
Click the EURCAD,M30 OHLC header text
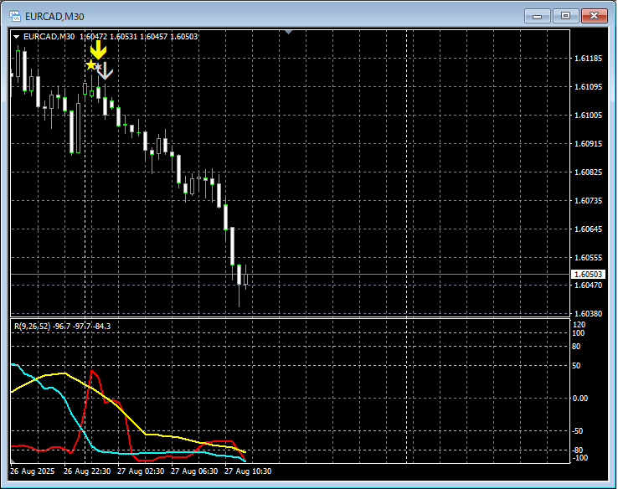[111, 37]
